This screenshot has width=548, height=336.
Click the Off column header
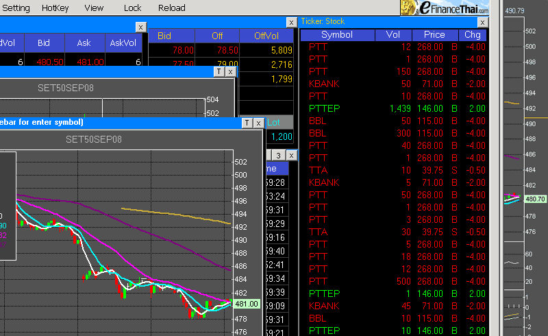point(217,36)
